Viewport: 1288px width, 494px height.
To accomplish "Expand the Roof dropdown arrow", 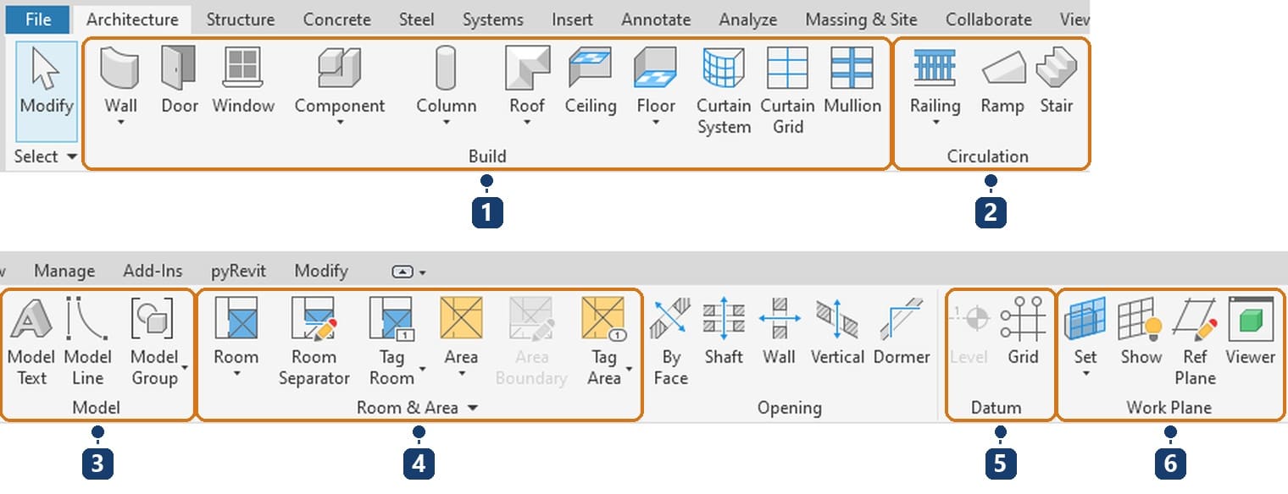I will tap(527, 124).
